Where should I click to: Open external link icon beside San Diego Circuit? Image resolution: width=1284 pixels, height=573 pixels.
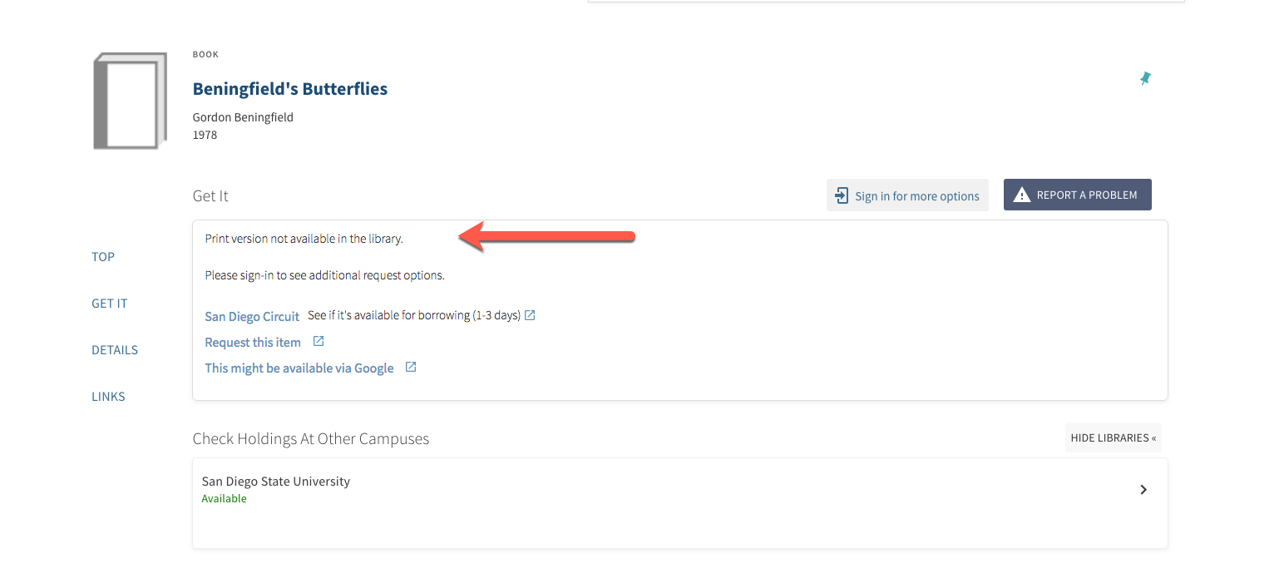click(x=530, y=315)
